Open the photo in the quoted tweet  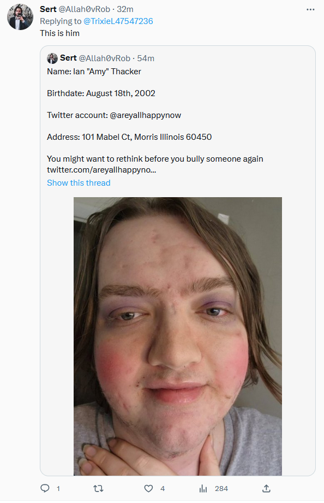coord(178,336)
